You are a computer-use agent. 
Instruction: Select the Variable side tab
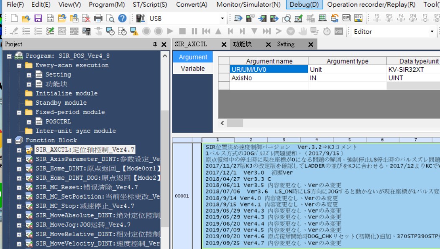point(192,68)
